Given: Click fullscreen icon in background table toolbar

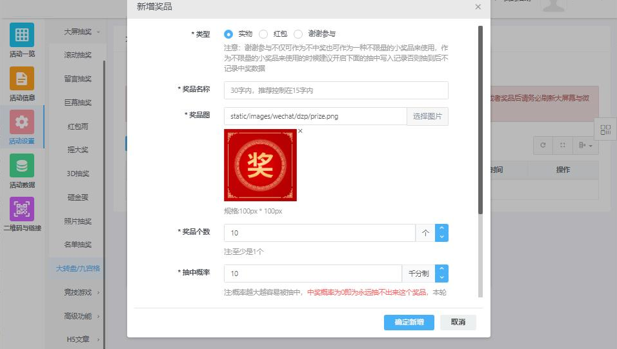Looking at the screenshot, I should [563, 145].
